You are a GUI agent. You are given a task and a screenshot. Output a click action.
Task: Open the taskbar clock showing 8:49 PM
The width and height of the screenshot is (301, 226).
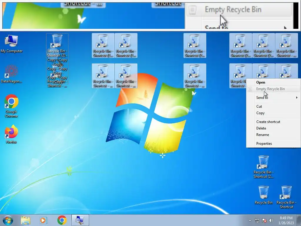click(286, 220)
